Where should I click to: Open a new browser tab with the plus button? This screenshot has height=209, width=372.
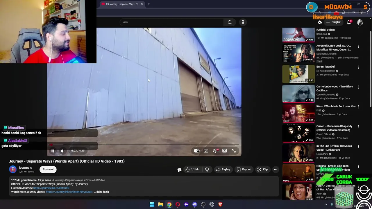(149, 4)
